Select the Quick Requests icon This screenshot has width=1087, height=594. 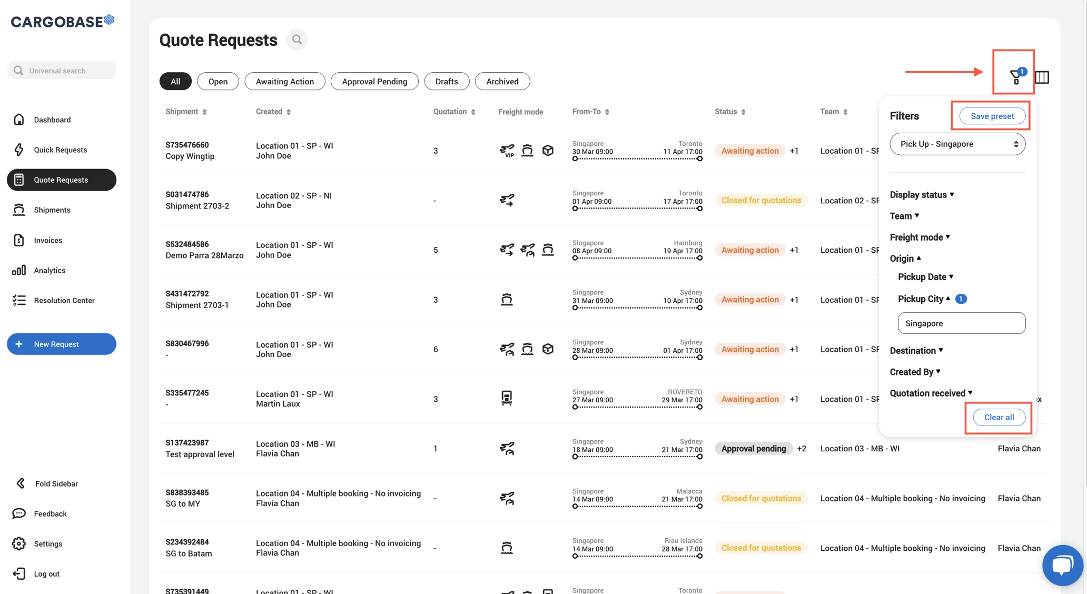tap(19, 150)
